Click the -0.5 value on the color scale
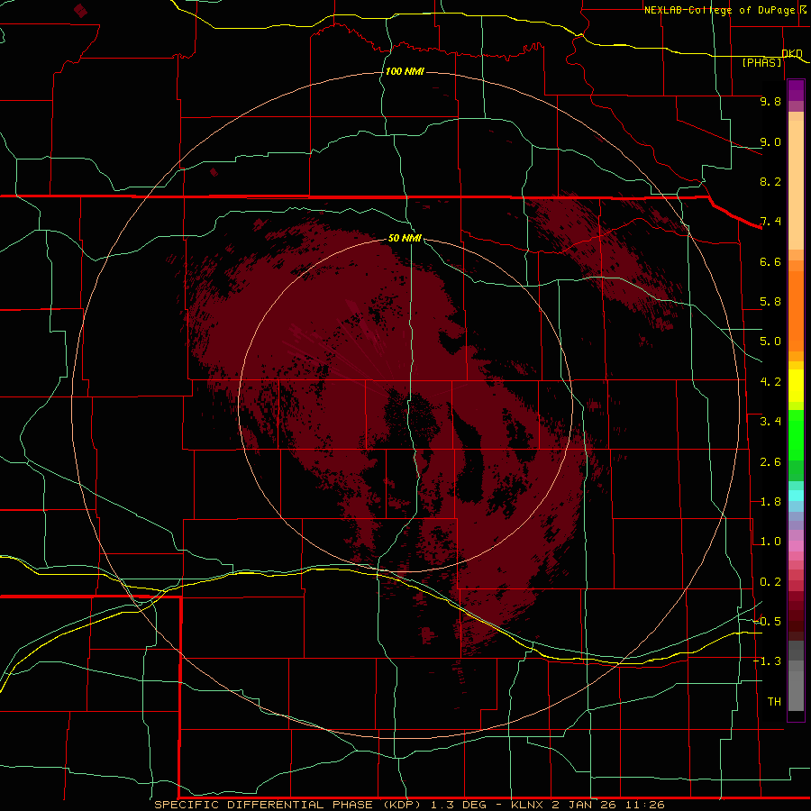 coord(767,622)
